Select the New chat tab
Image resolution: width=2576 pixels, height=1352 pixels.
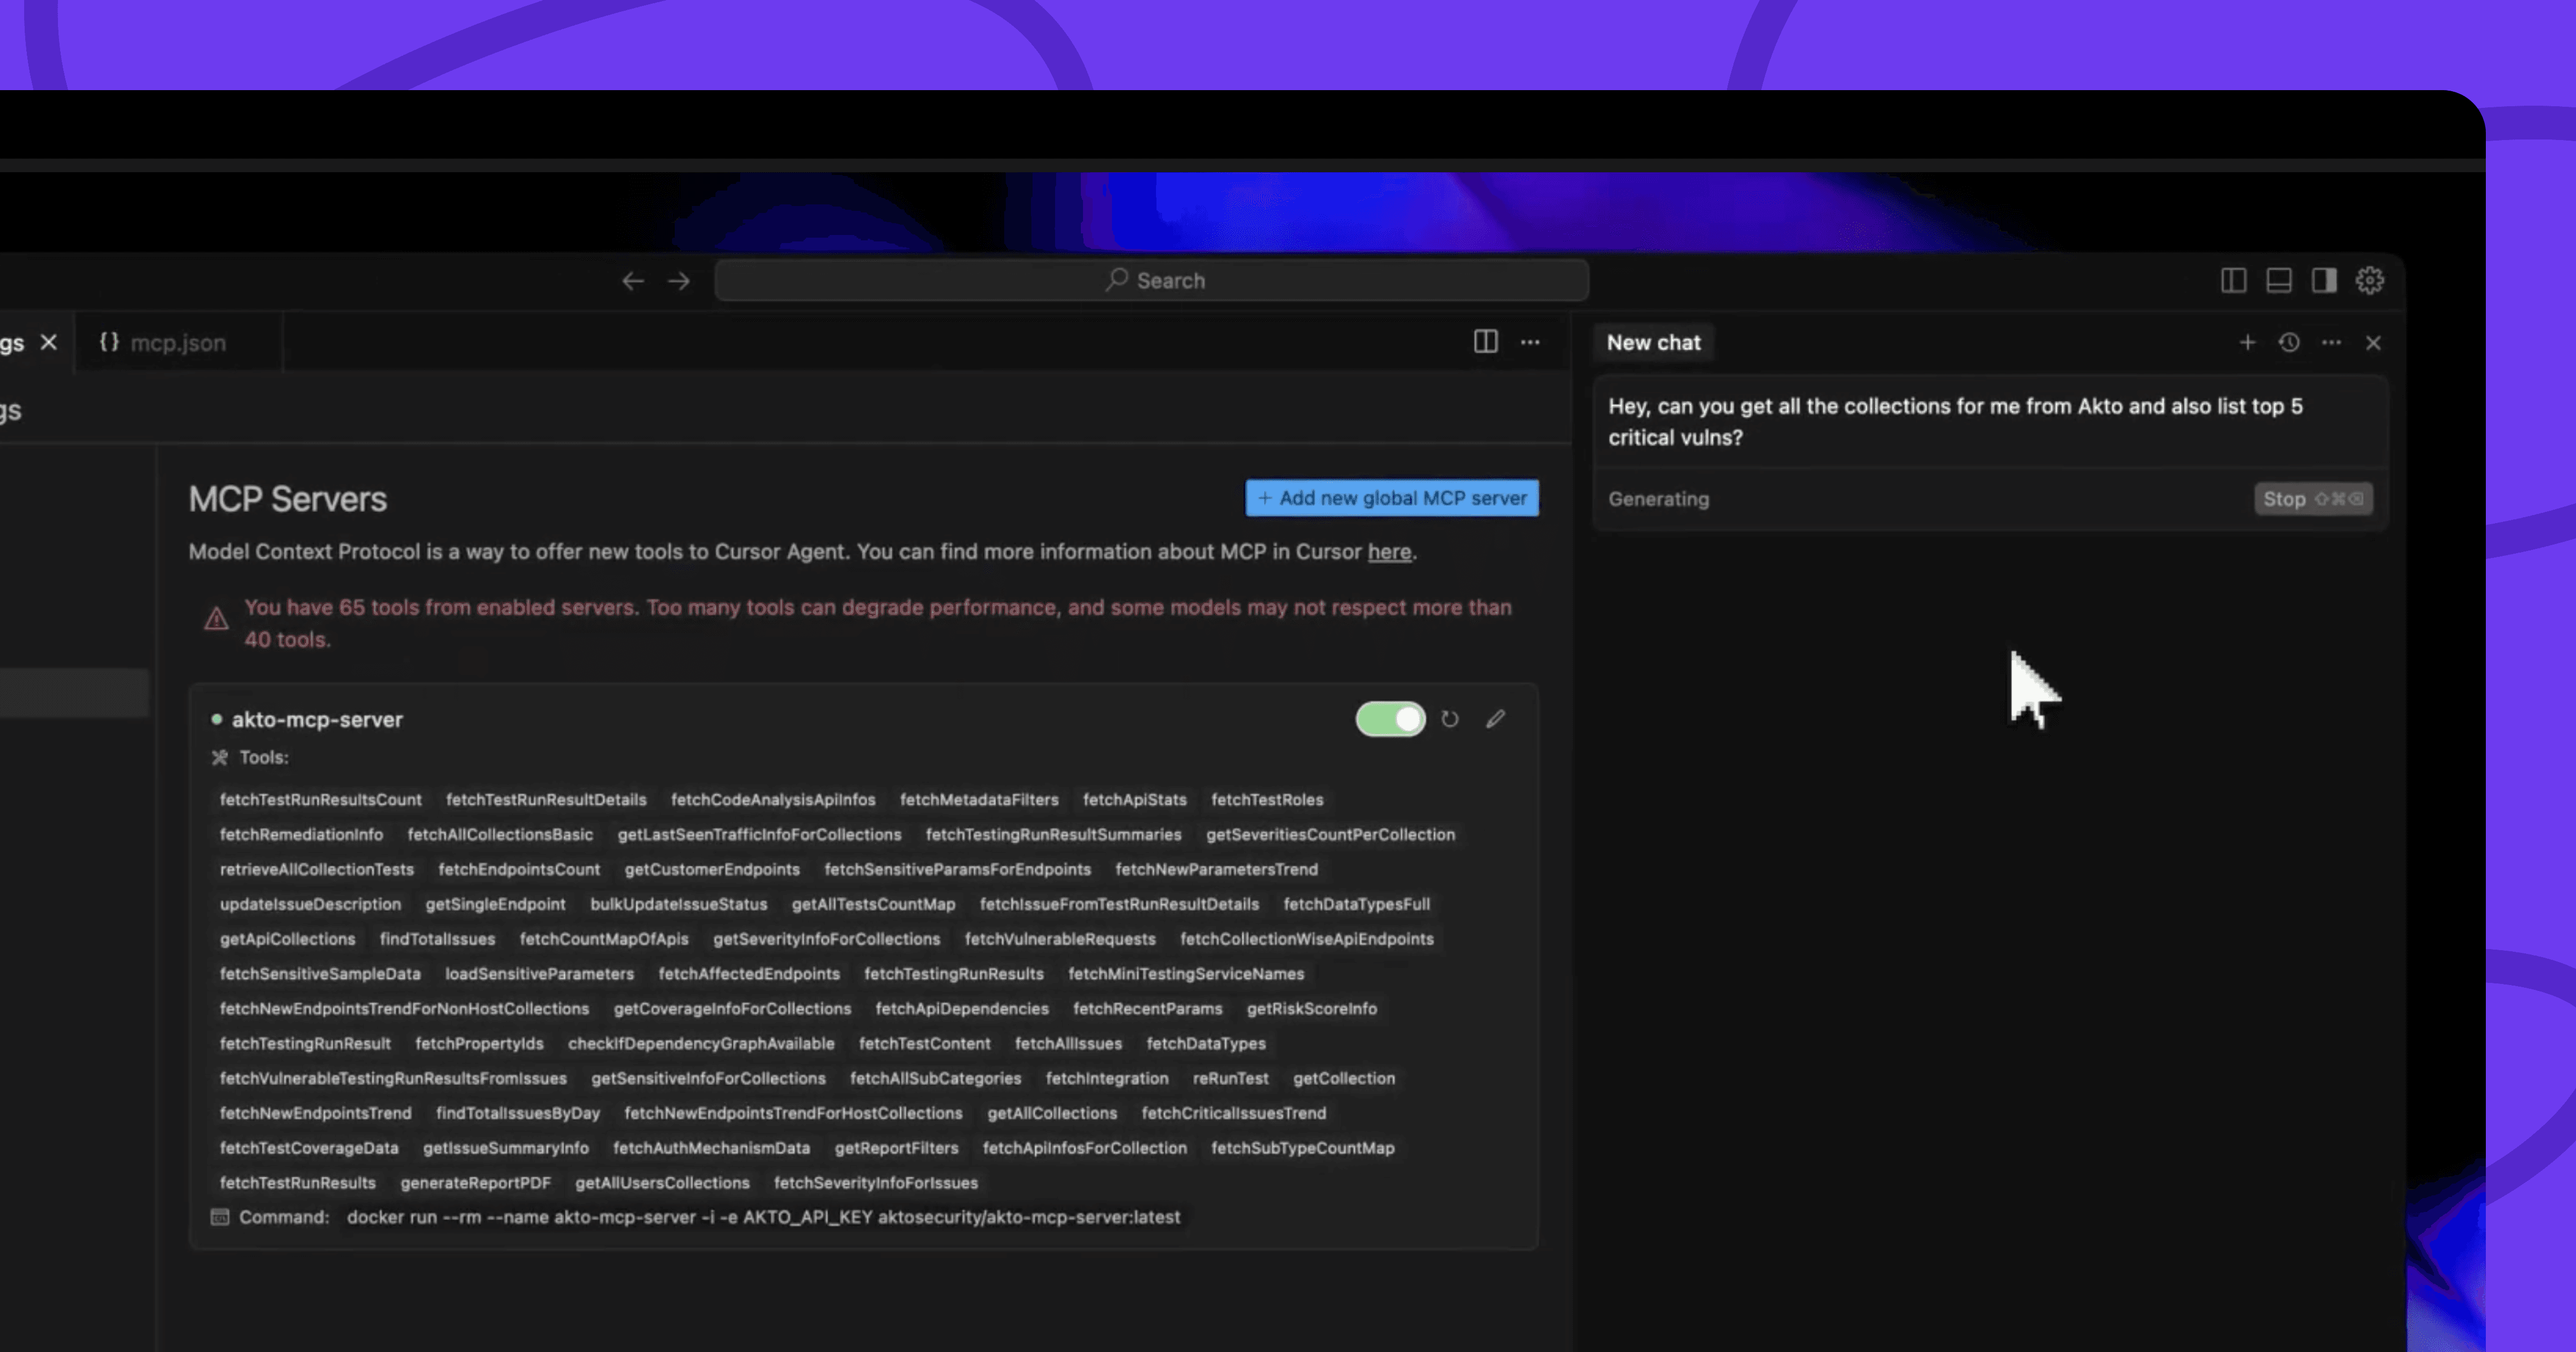pos(1653,343)
